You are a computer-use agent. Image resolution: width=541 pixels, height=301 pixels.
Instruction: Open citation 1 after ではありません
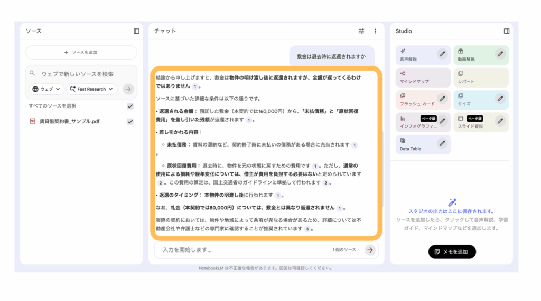(x=195, y=86)
